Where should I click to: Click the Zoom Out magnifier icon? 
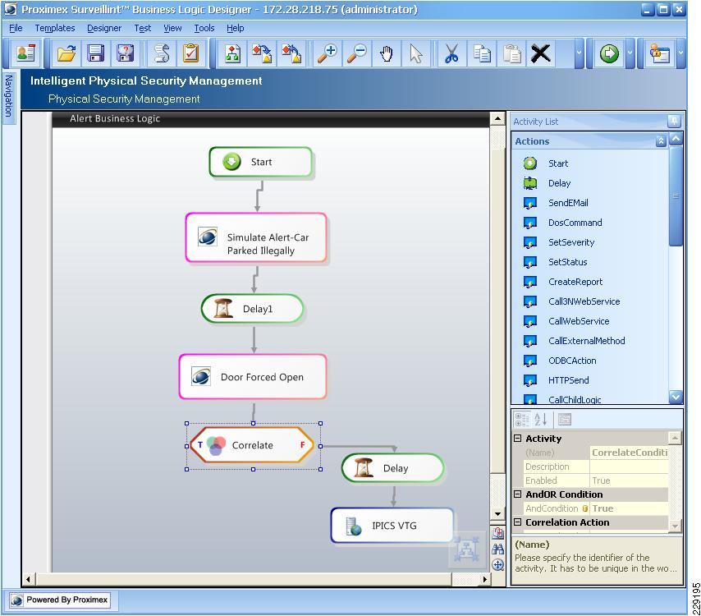click(x=357, y=53)
